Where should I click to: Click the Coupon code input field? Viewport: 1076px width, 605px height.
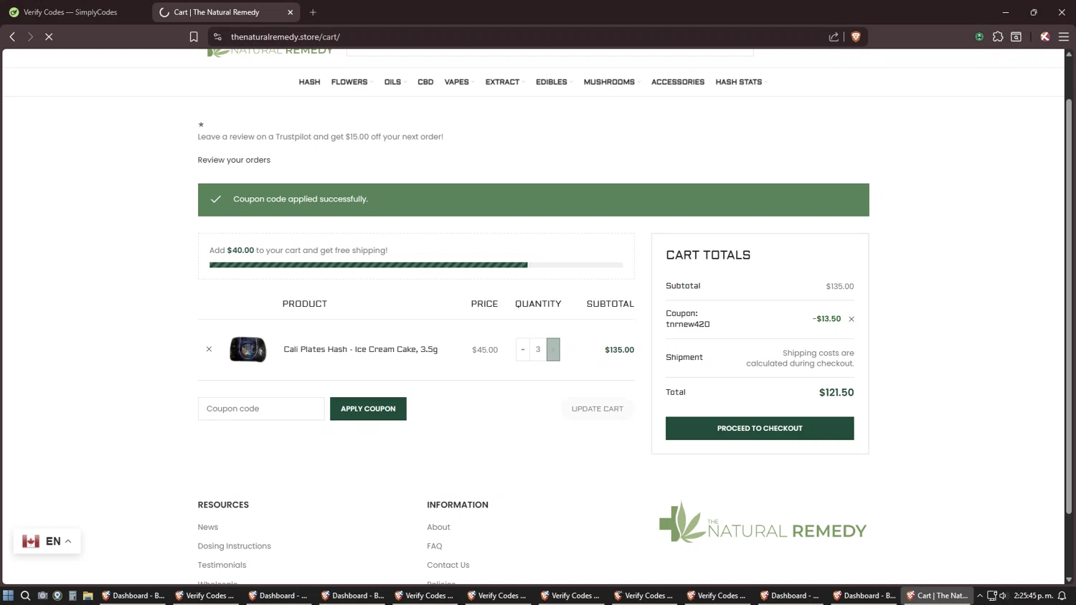click(261, 409)
